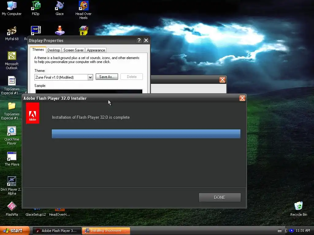Expand hidden tray icons arrow
The image size is (314, 235).
[286, 231]
